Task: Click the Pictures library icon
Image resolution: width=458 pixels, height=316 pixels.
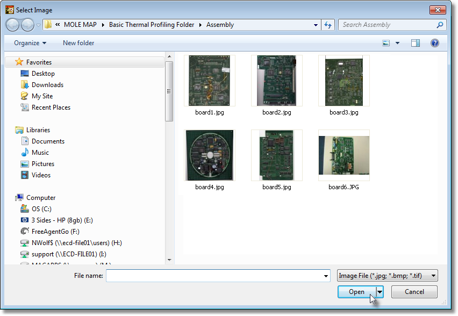Action: point(25,164)
